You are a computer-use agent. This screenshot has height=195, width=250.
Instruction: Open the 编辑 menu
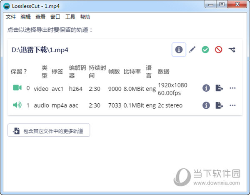point(25,17)
